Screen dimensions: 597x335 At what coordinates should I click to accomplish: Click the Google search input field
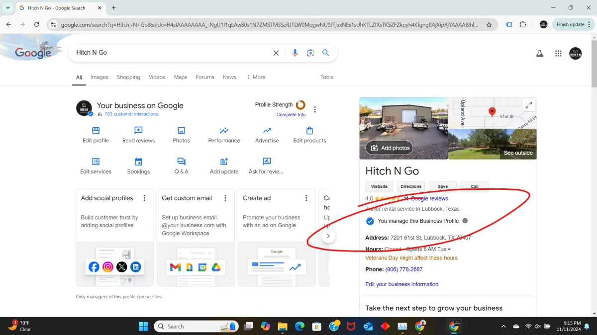[x=172, y=53]
